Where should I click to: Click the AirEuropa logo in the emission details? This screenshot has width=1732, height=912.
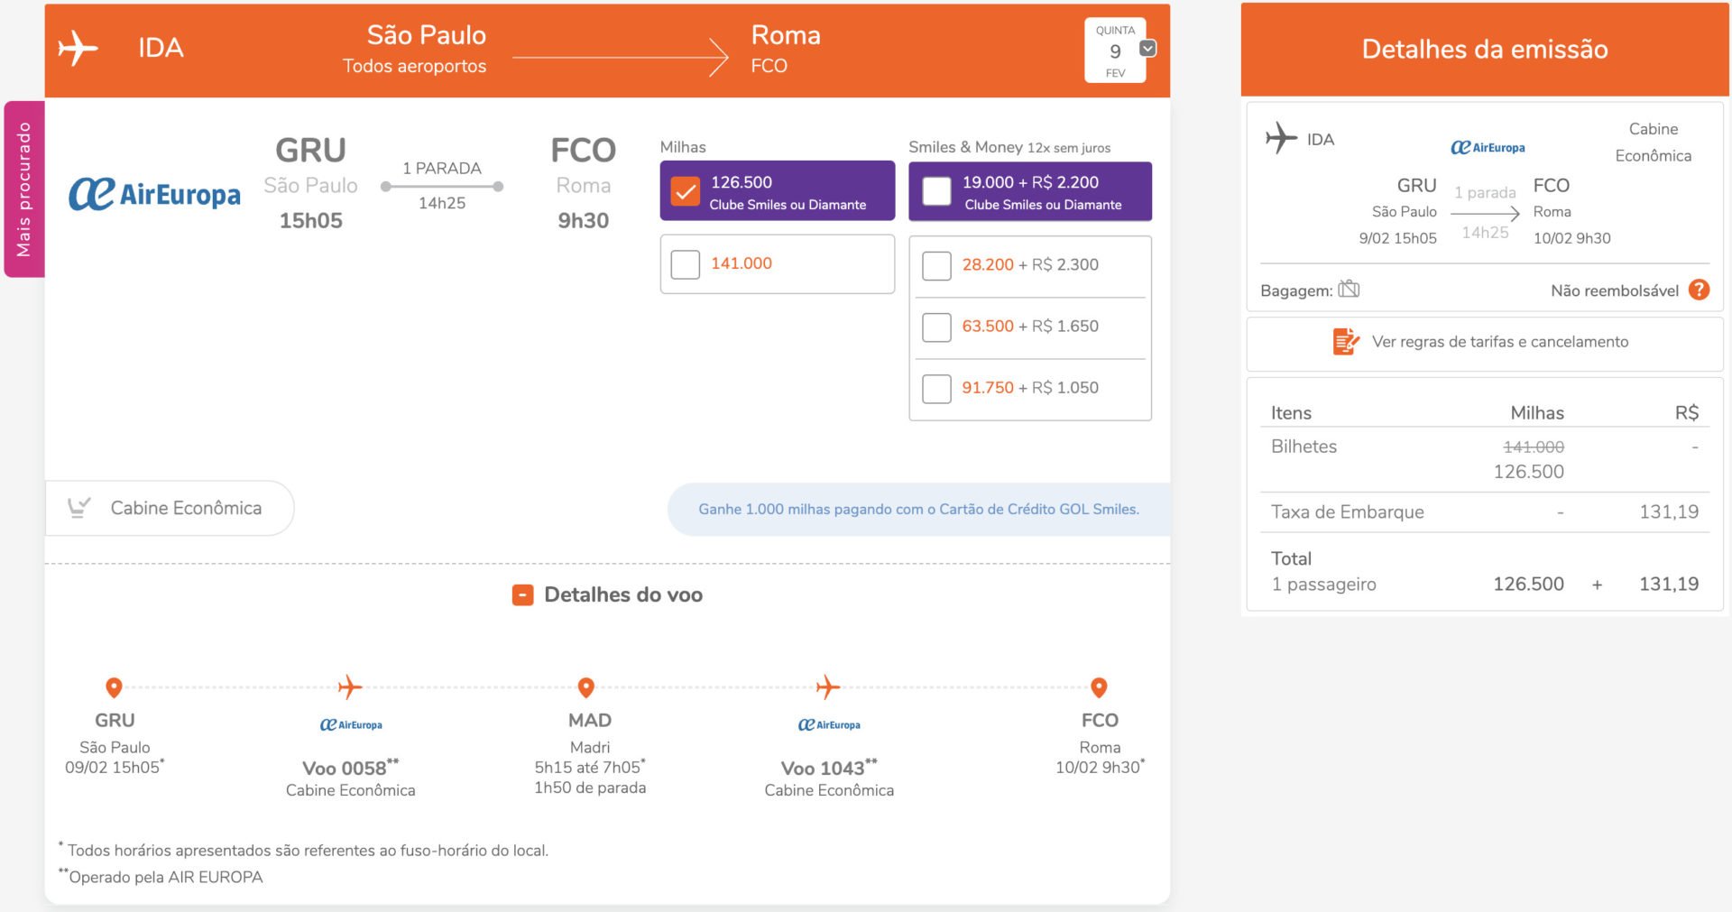click(x=1488, y=147)
